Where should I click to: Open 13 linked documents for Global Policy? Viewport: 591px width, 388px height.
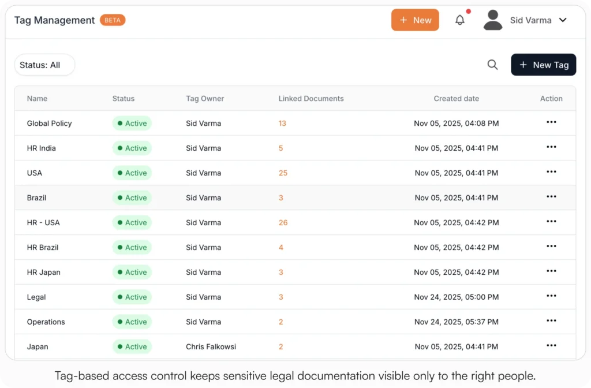click(282, 124)
